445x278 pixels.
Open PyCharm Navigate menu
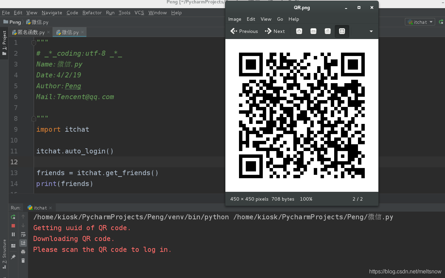pyautogui.click(x=52, y=13)
